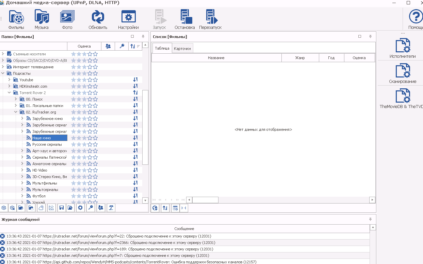Image resolution: width=423 pixels, height=264 pixels.
Task: Set the rating stars for Русские сериалы
Action: pyautogui.click(x=84, y=144)
